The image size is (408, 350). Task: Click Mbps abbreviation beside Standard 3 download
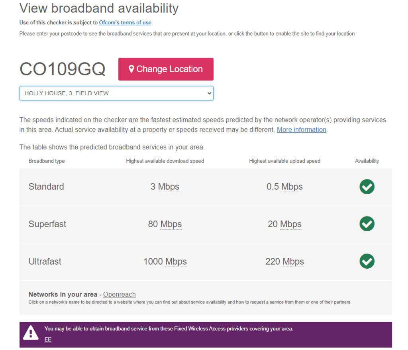tap(169, 187)
